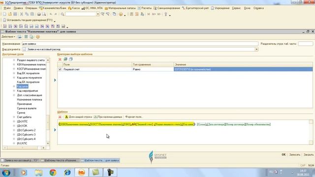315x177 pixels.
Task: Click the red X in the Шаблон toolbar
Action: pyautogui.click(x=60, y=117)
